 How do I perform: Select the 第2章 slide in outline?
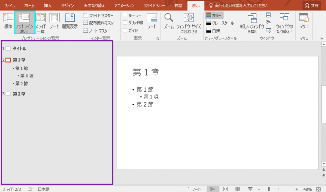[19, 94]
